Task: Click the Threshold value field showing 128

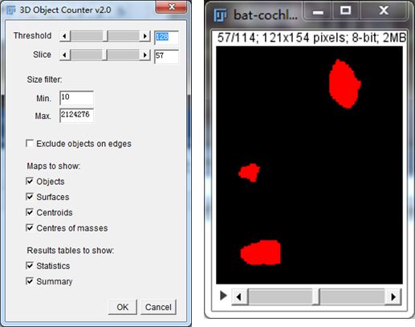Action: coord(166,37)
